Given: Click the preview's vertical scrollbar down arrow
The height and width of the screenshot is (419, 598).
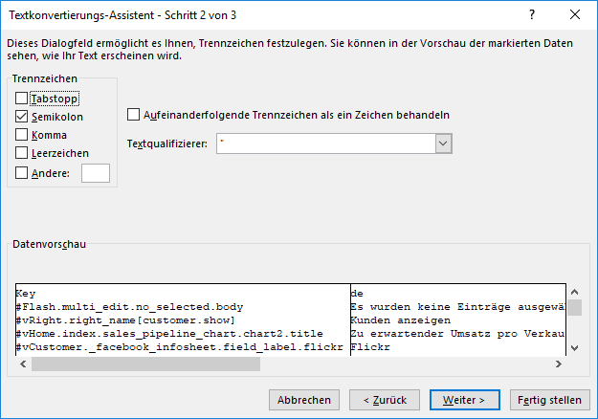Looking at the screenshot, I should [574, 349].
